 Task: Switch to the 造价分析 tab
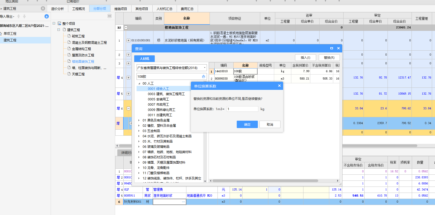coord(57,9)
